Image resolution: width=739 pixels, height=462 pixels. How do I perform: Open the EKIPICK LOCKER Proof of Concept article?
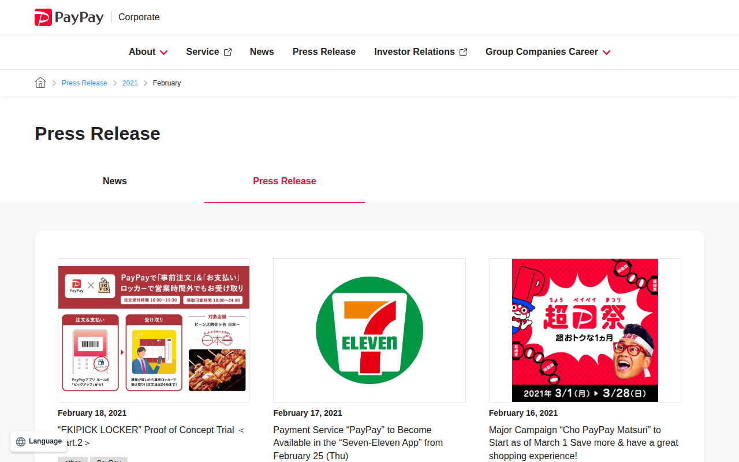151,436
